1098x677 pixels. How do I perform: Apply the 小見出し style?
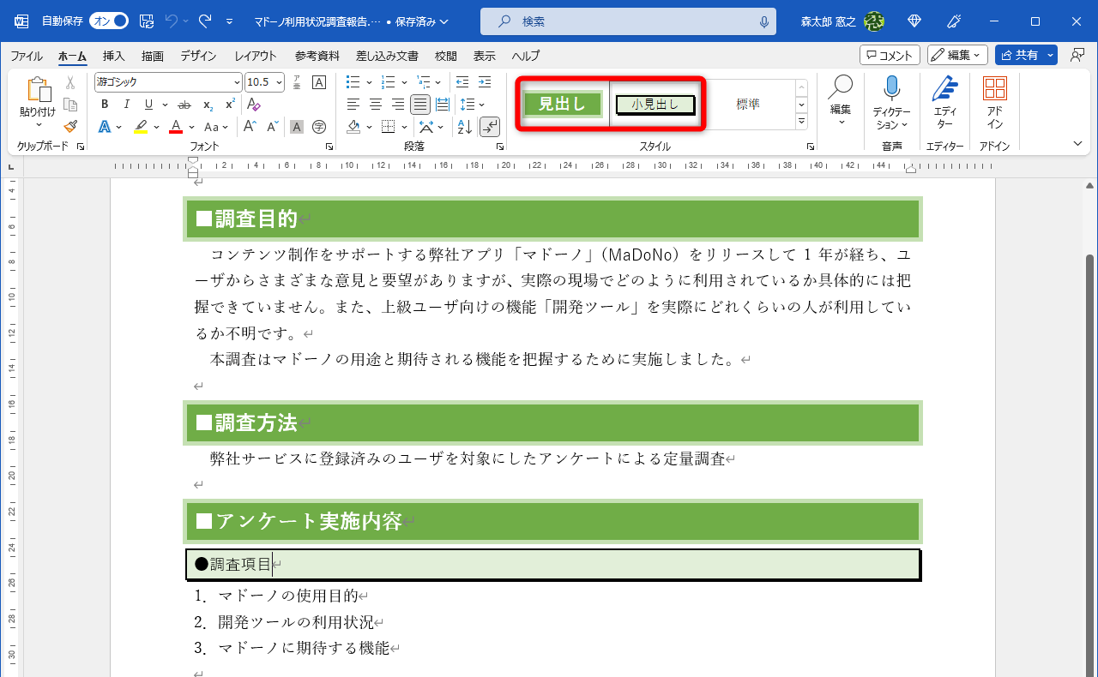(x=655, y=104)
